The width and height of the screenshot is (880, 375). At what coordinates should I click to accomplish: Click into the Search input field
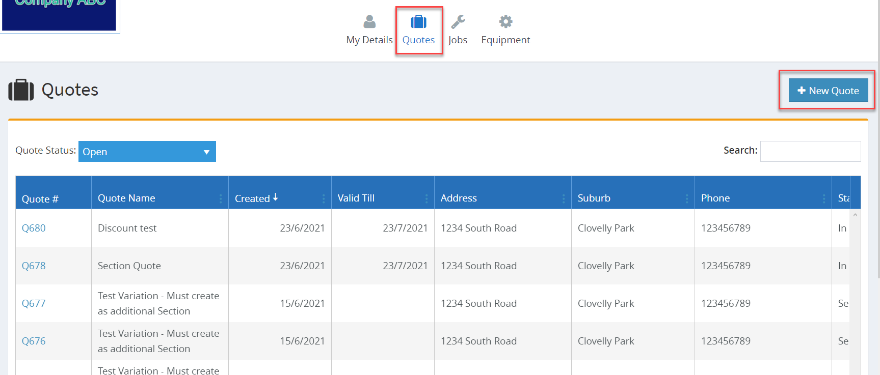point(810,152)
